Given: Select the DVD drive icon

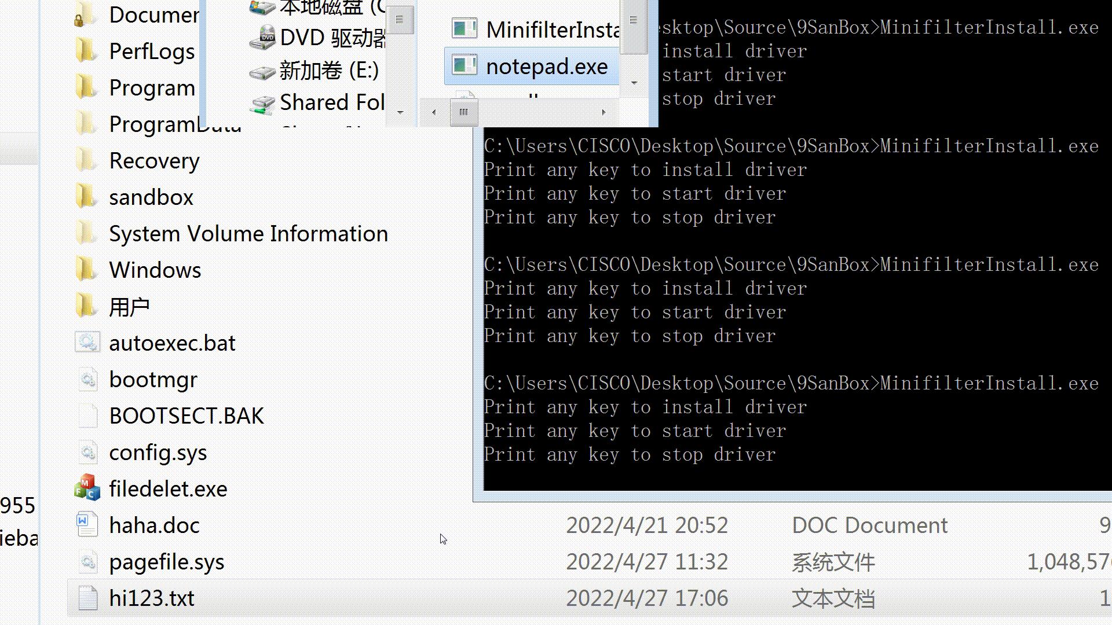Looking at the screenshot, I should [x=262, y=38].
